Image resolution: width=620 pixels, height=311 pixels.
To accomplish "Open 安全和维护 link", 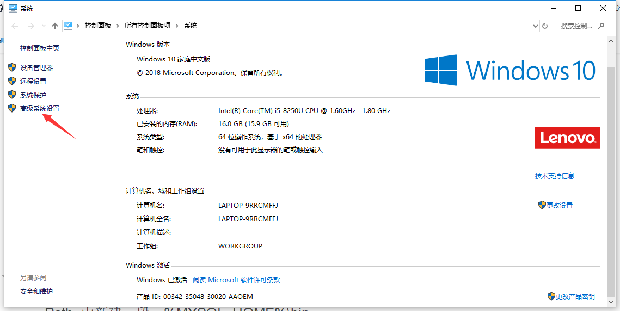I will (x=36, y=291).
